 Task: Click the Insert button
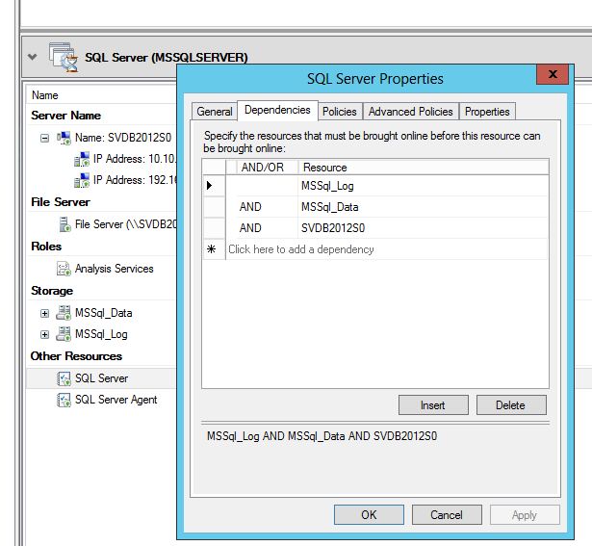(433, 405)
